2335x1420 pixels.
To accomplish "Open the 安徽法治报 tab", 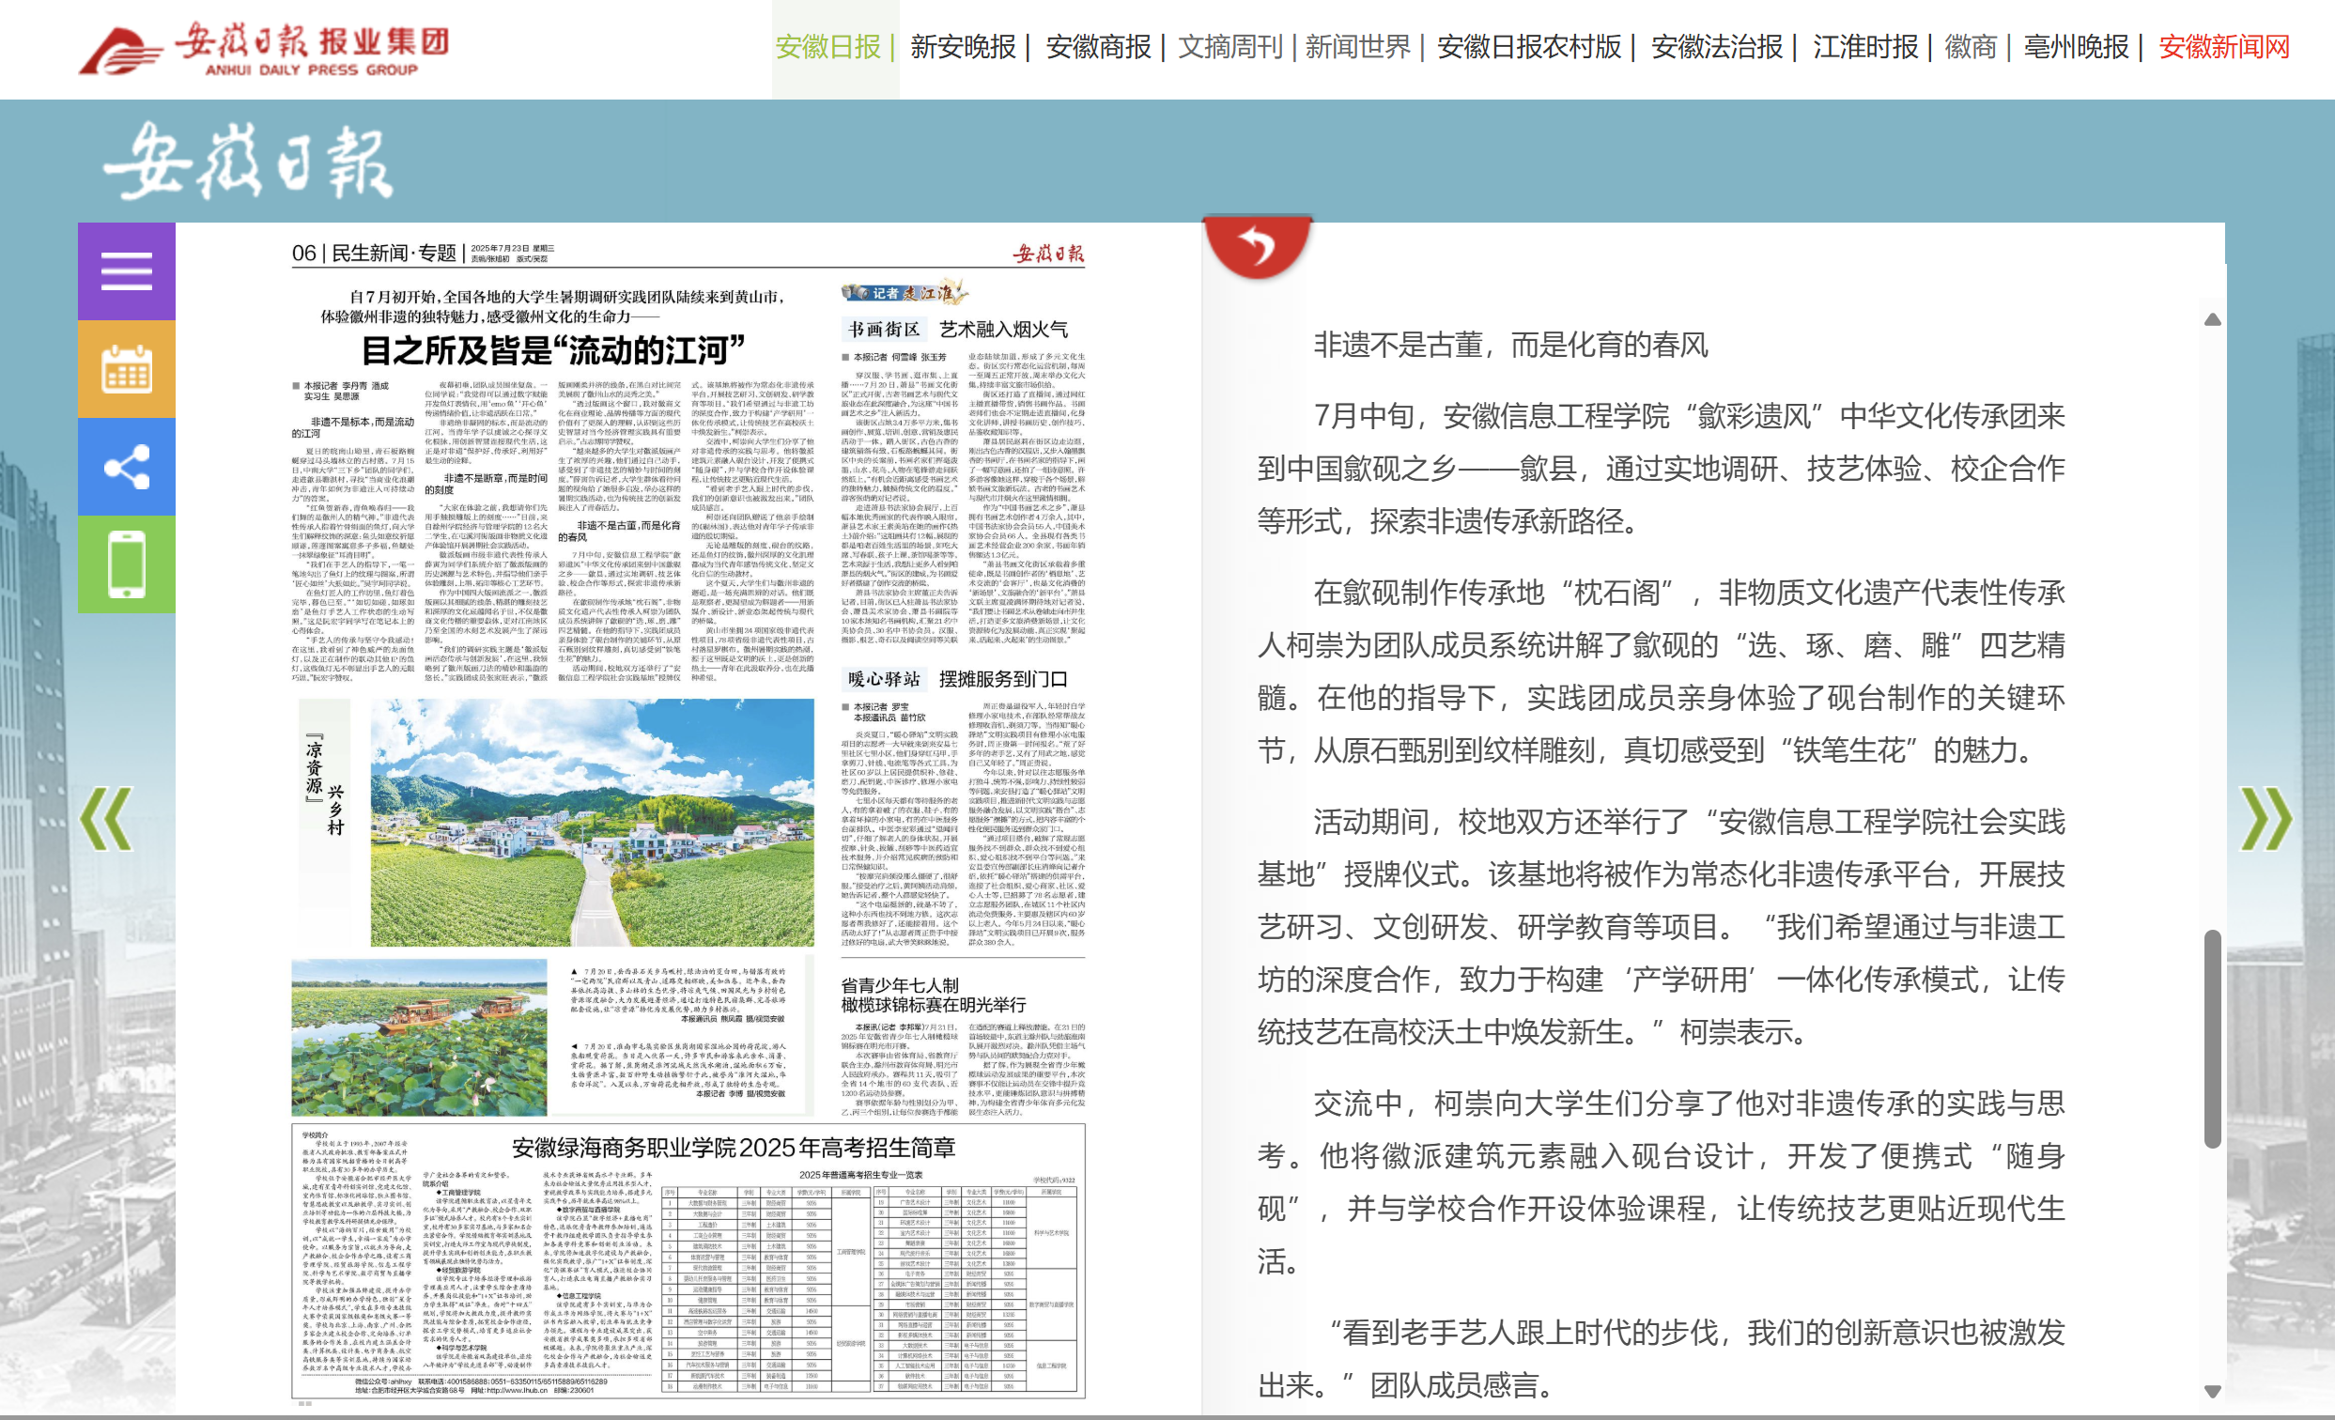I will (1716, 46).
